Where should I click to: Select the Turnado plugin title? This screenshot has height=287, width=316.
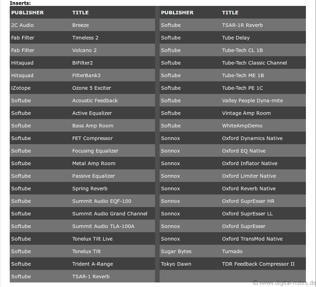click(x=232, y=252)
